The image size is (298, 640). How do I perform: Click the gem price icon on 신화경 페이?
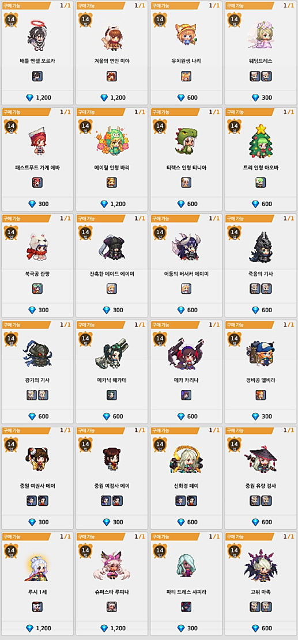(x=181, y=522)
